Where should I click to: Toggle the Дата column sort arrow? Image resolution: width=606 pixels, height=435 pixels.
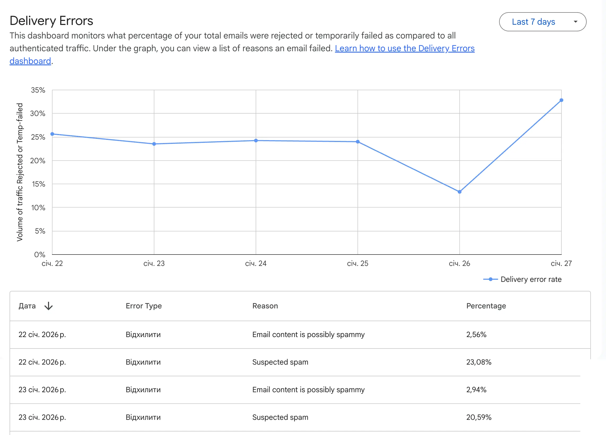[49, 306]
